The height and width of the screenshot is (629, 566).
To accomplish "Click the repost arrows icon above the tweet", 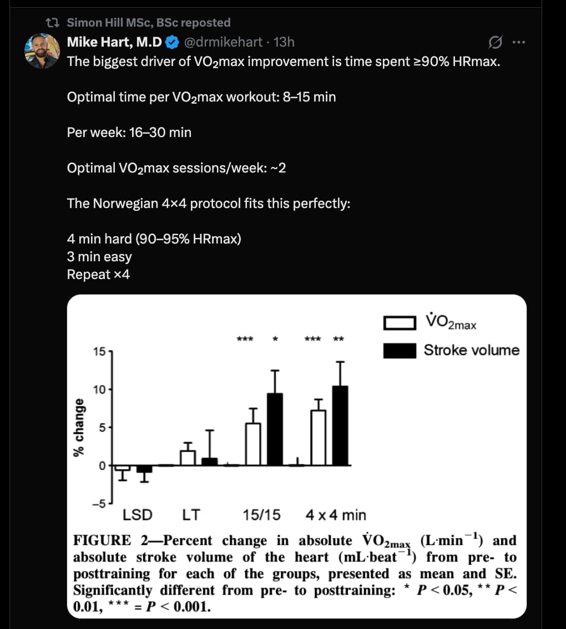I will pyautogui.click(x=54, y=23).
